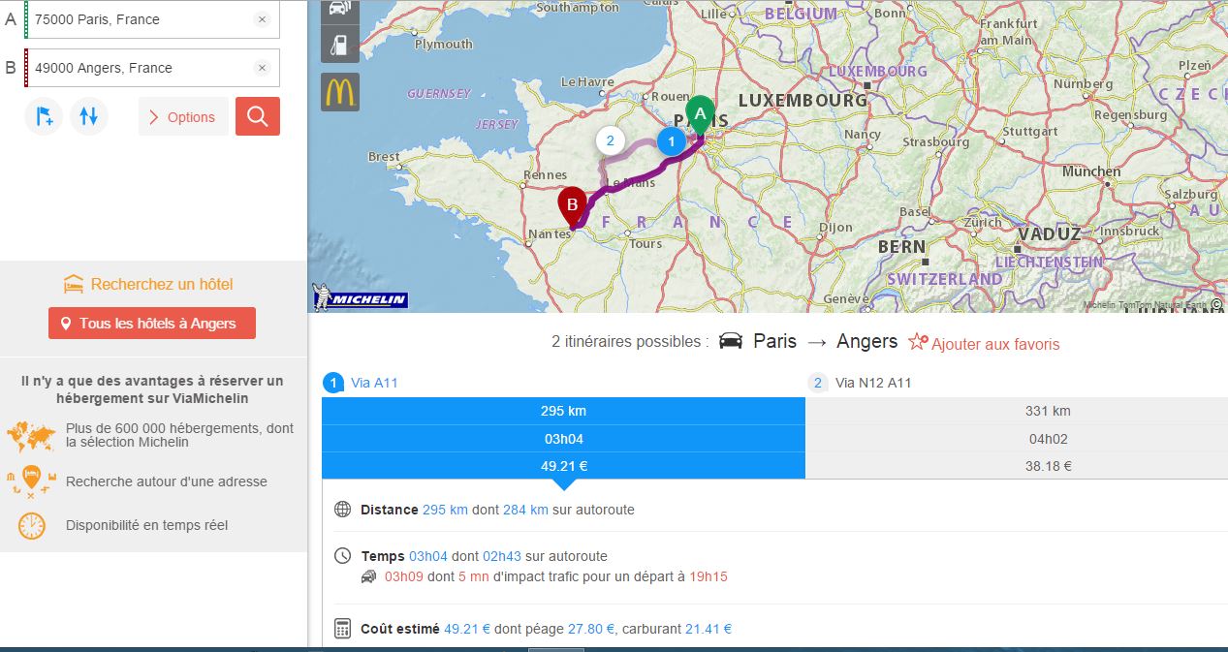
Task: Select the route 2 bubble on the map
Action: tap(610, 140)
